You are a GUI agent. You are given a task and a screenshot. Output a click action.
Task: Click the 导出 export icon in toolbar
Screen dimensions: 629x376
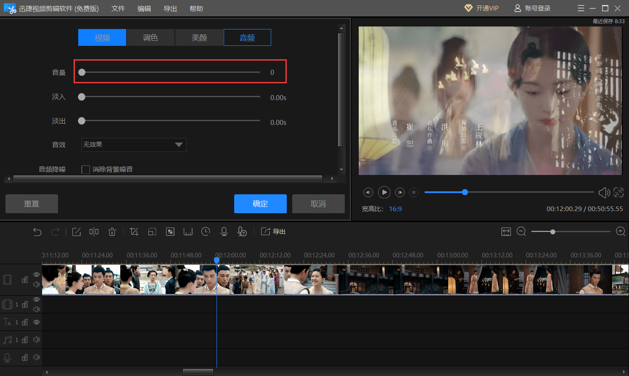(x=273, y=232)
